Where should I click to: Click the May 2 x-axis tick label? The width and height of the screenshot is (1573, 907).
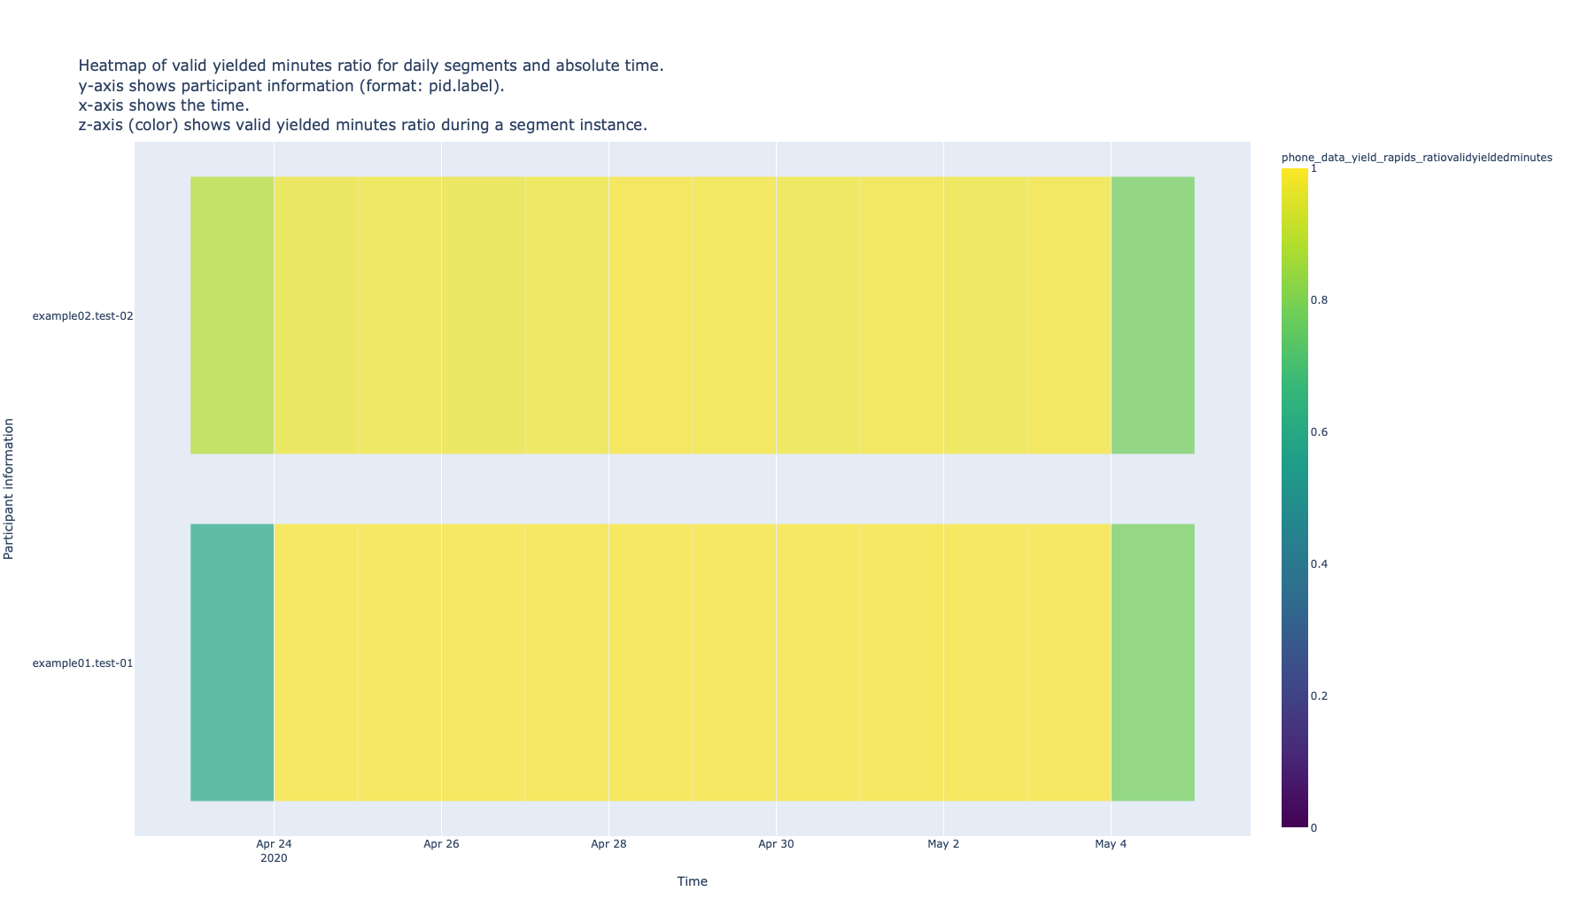tap(943, 844)
